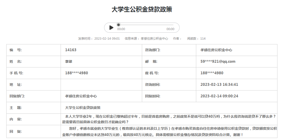Screen dimensions: 281x140
Task: Play the audio with the triangle button
Action: coord(111,27)
